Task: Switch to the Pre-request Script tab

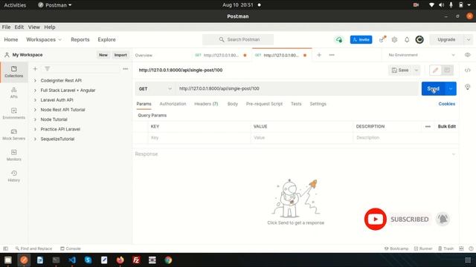Action: (264, 104)
